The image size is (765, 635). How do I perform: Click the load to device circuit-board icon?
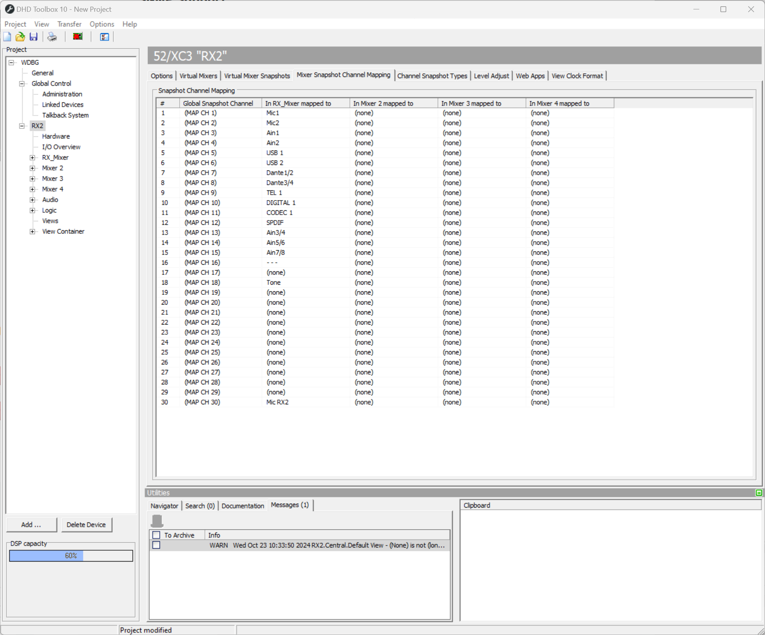[78, 37]
